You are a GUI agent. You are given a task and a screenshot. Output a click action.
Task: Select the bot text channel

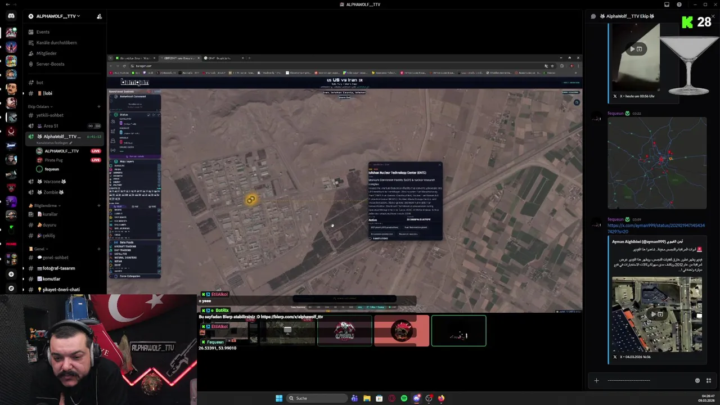click(x=39, y=83)
